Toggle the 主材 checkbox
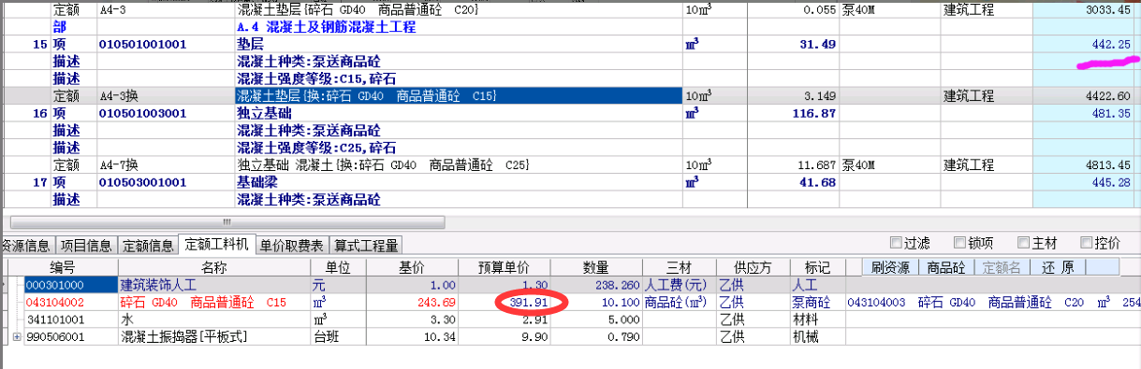 tap(1023, 243)
